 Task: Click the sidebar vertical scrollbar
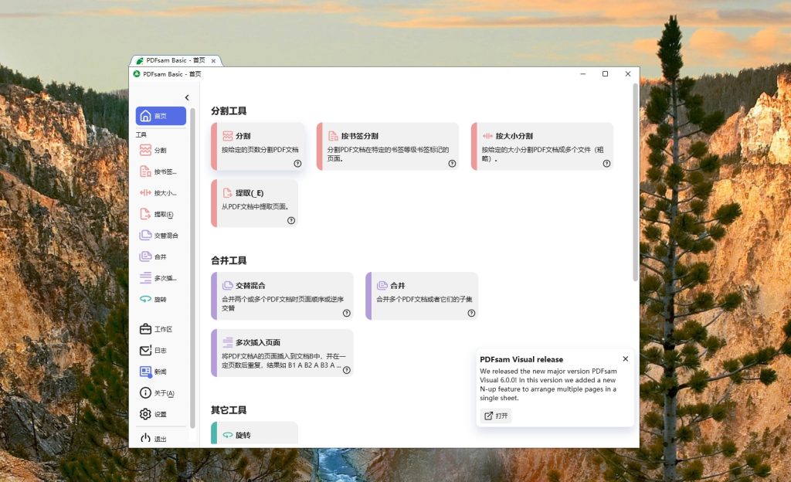[x=192, y=268]
